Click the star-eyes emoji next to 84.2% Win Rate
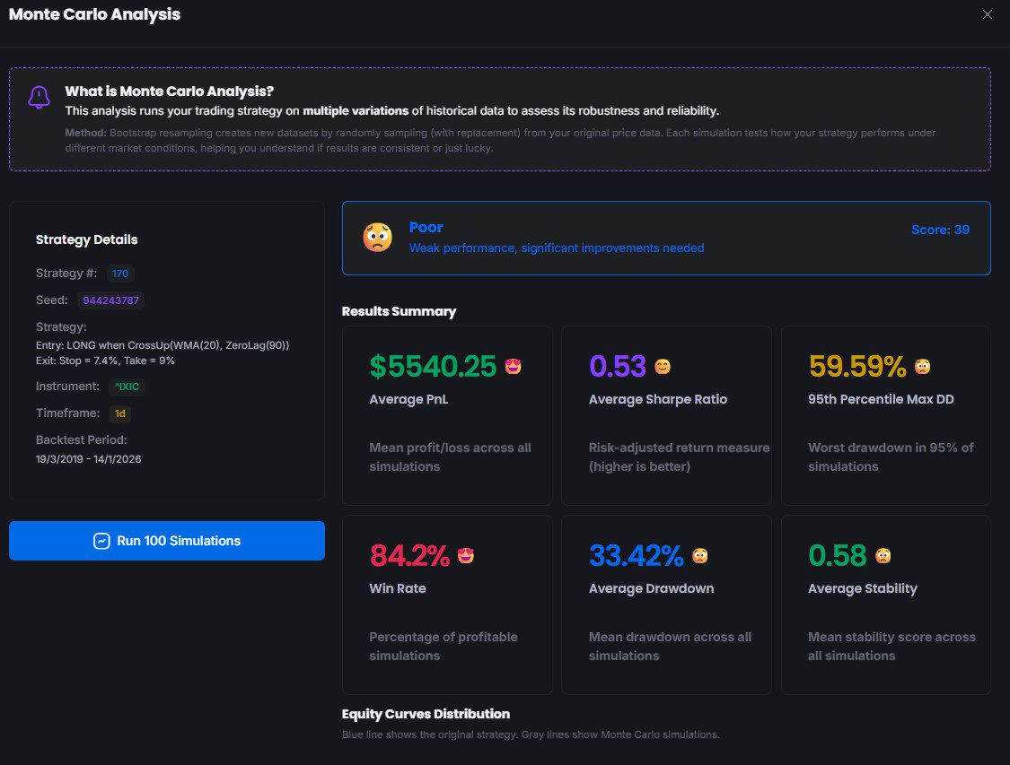The height and width of the screenshot is (765, 1010). pos(466,556)
